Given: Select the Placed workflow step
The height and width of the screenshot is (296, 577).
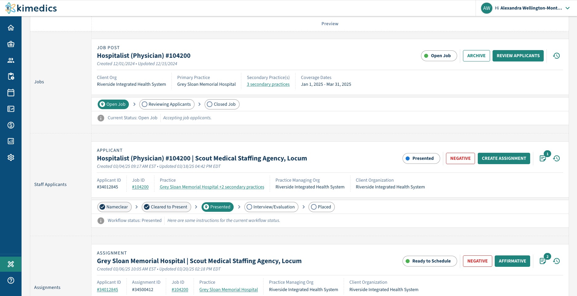Looking at the screenshot, I should (321, 207).
